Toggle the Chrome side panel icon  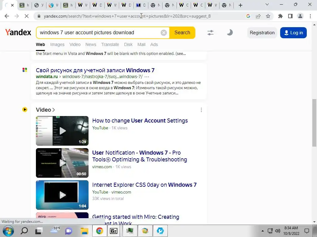click(x=290, y=16)
